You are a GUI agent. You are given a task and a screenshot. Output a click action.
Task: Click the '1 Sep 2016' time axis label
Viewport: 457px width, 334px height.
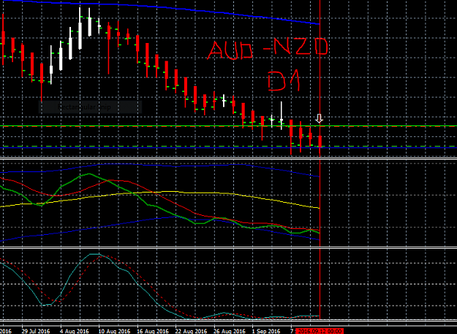tap(266, 331)
